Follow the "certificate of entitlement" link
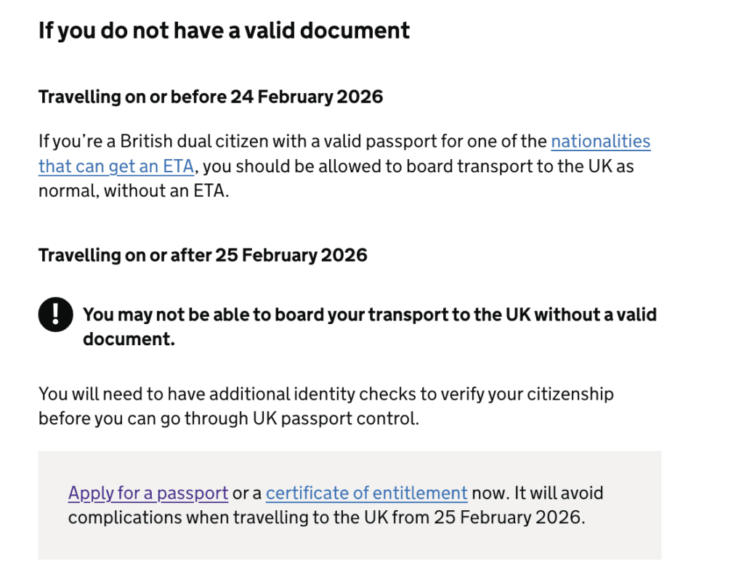The height and width of the screenshot is (569, 744). point(366,493)
